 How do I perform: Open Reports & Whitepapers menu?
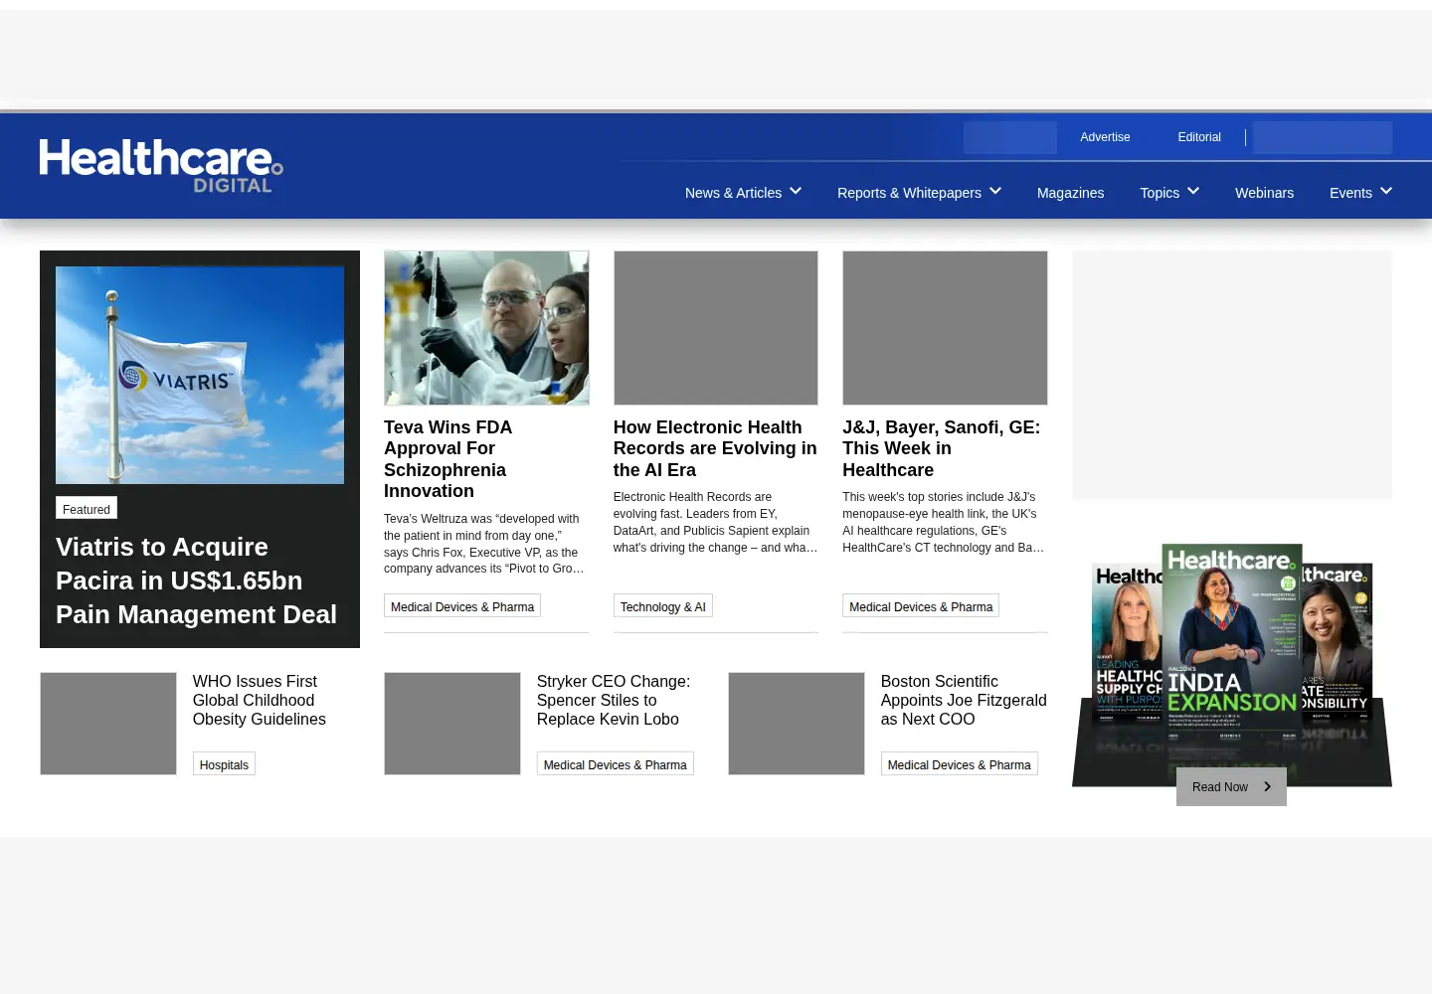[x=909, y=193]
